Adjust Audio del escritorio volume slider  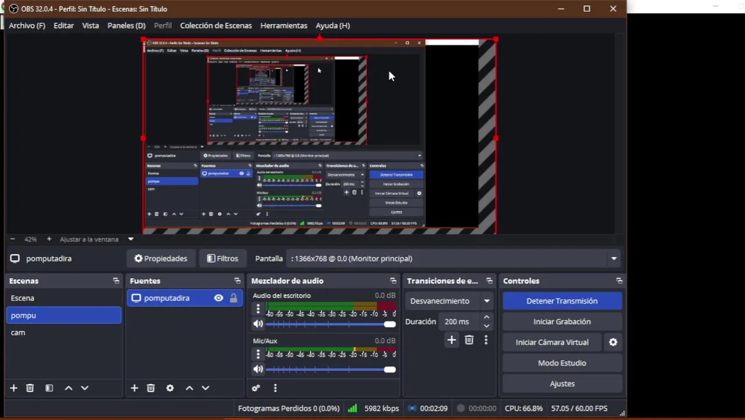(x=331, y=324)
